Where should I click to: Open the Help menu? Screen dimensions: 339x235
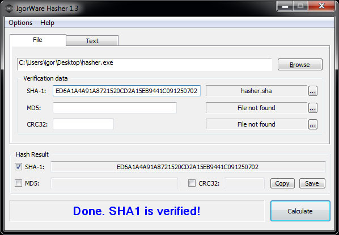47,23
